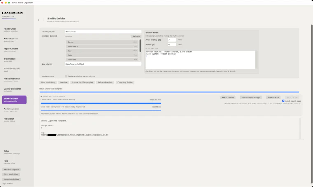Click the Do not place near text area
The image size is (313, 187).
coord(200,60)
